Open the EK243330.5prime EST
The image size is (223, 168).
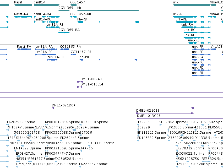80,125
